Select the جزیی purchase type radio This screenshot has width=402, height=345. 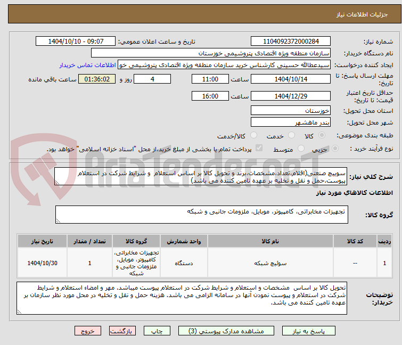pos(335,149)
